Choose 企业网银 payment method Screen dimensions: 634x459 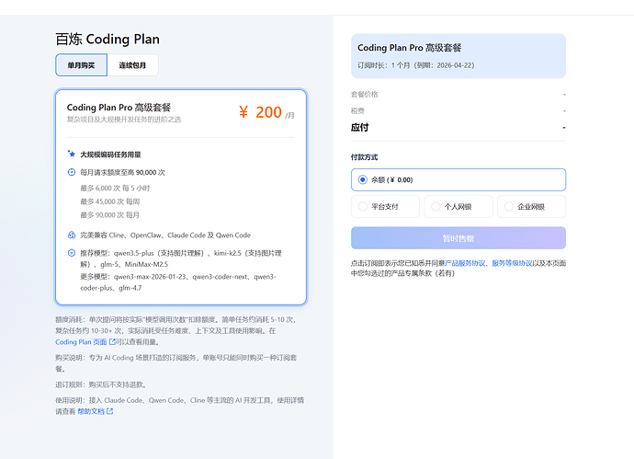pos(531,206)
